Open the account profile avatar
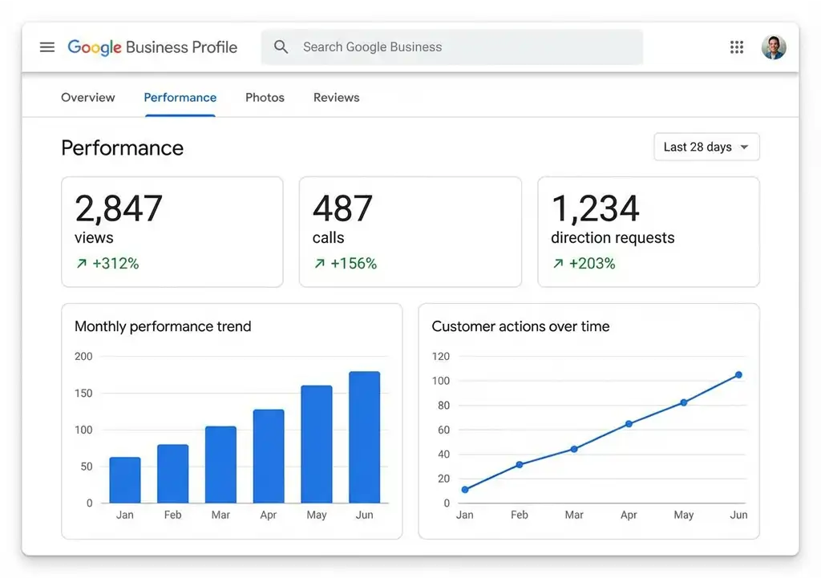821x578 pixels. (774, 47)
